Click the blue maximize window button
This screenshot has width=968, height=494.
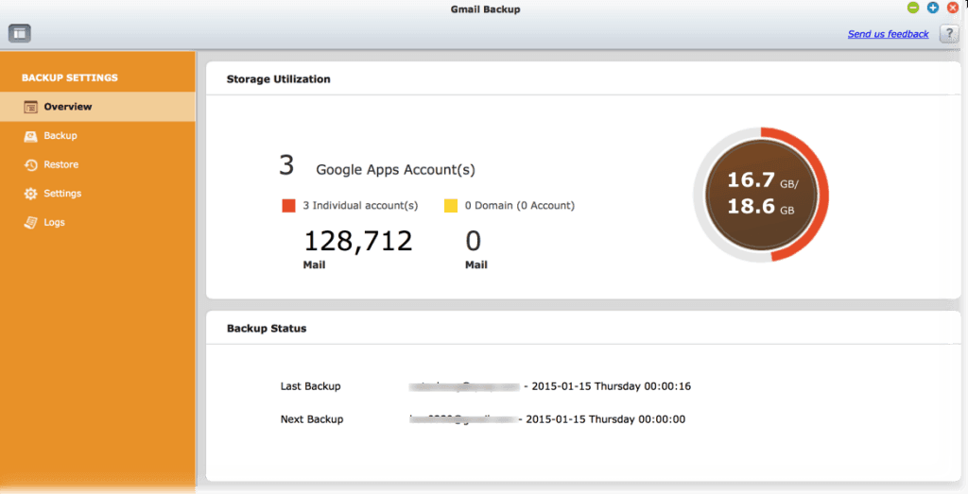click(x=933, y=8)
